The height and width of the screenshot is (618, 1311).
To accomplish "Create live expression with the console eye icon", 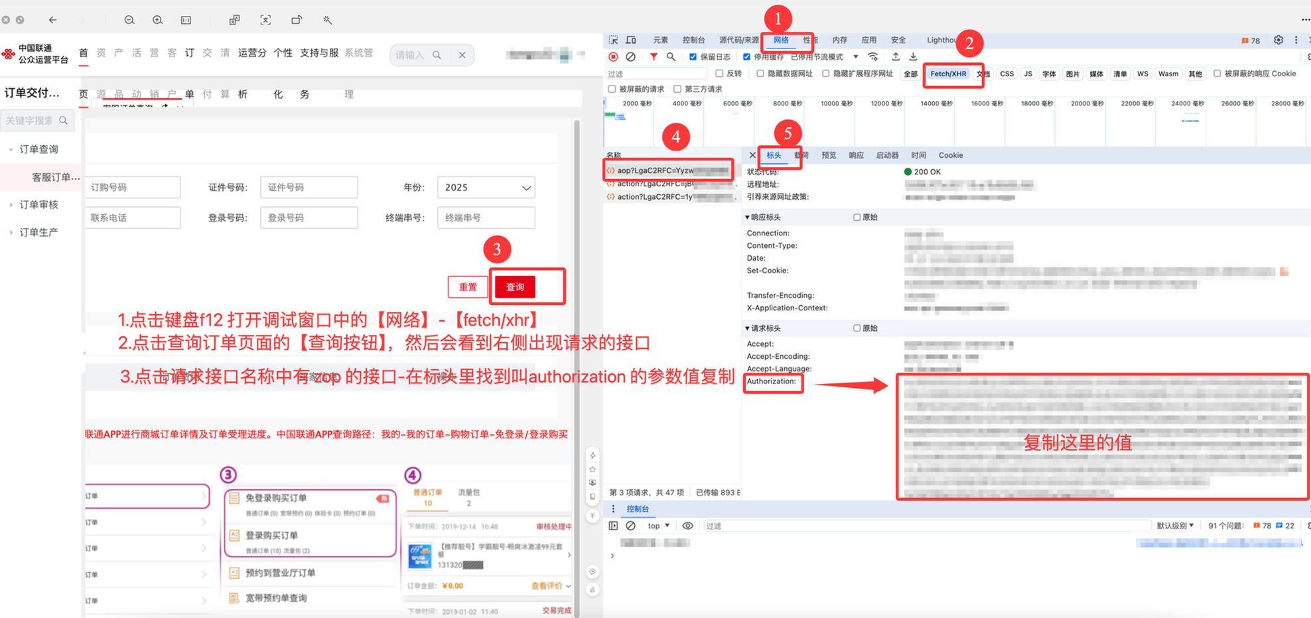I will click(x=688, y=525).
